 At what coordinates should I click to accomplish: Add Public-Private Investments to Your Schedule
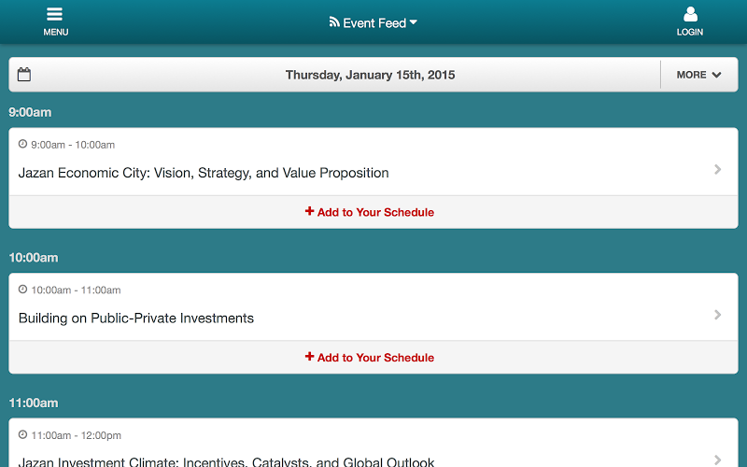coord(370,358)
